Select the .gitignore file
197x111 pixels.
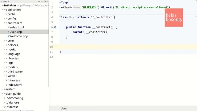(12, 103)
